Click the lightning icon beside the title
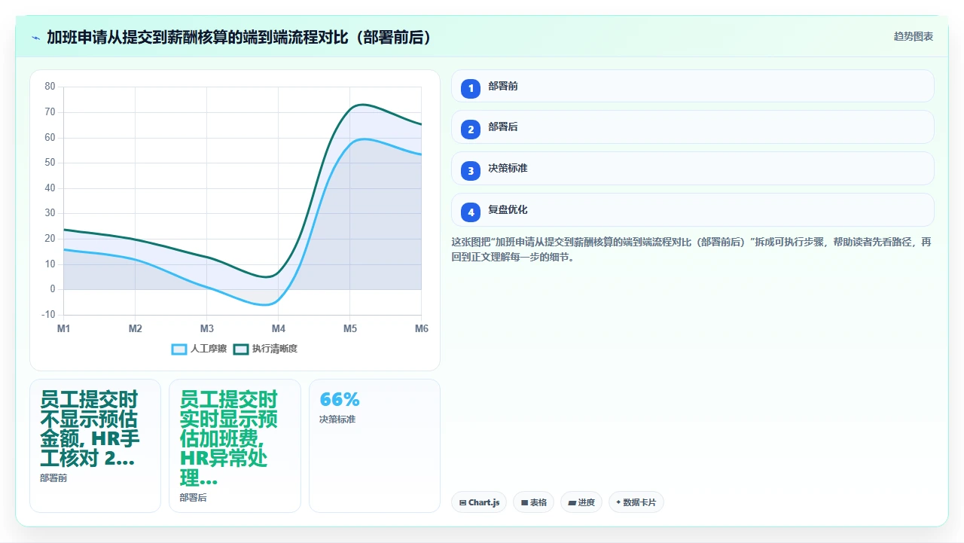 (x=35, y=38)
